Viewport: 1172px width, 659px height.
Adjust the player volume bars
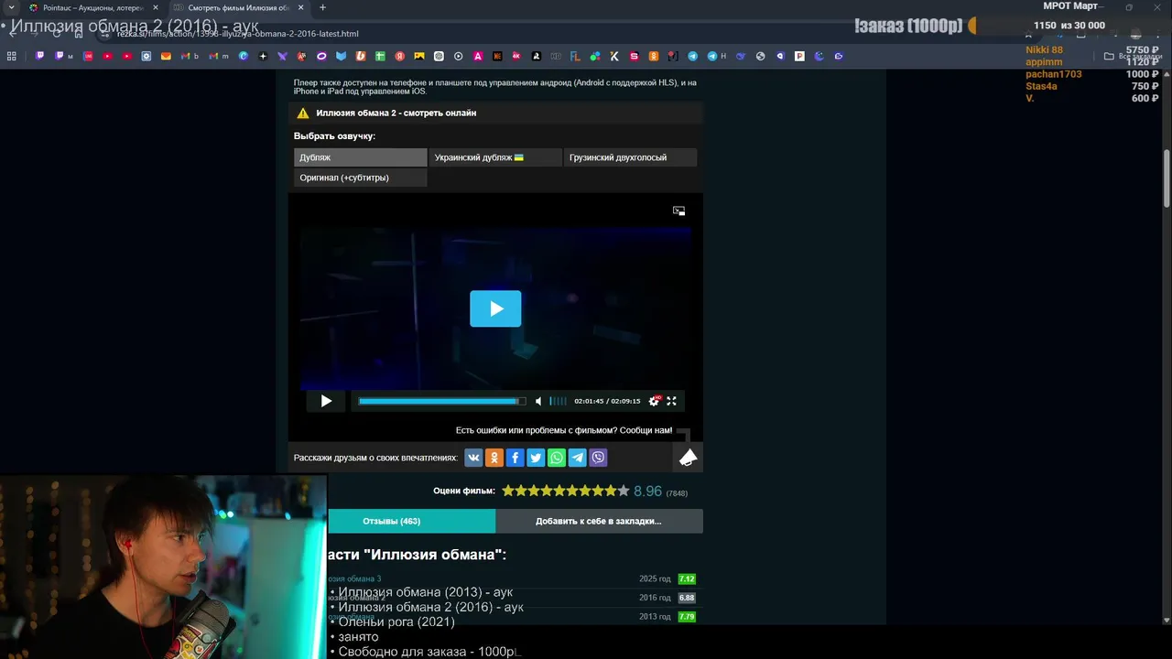point(558,401)
